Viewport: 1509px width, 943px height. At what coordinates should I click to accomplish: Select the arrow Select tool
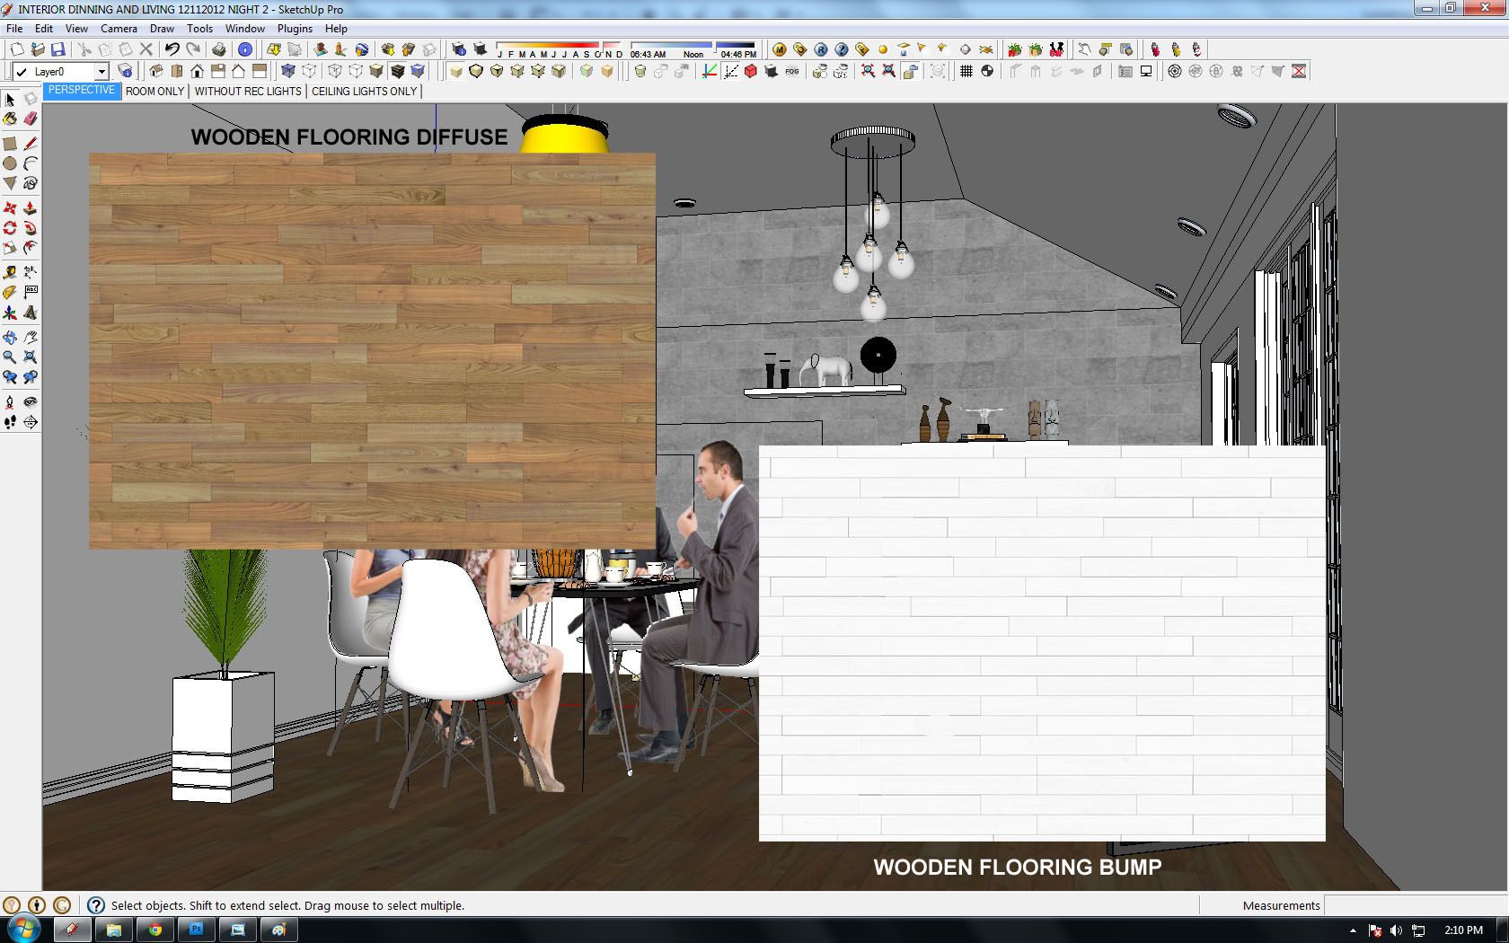[x=10, y=100]
